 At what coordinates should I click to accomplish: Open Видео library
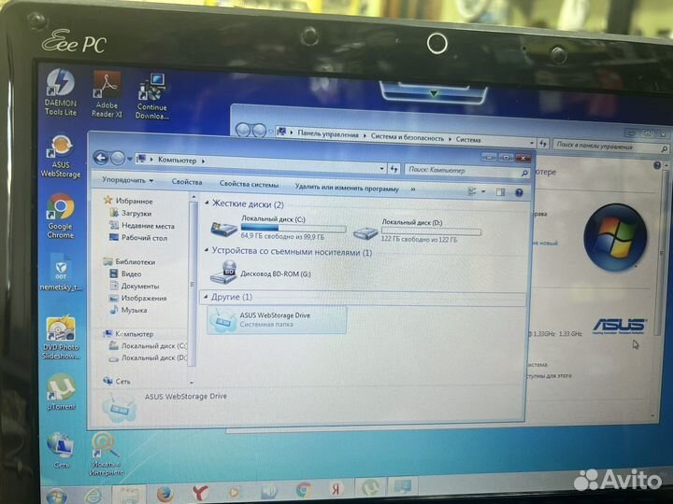coord(131,273)
